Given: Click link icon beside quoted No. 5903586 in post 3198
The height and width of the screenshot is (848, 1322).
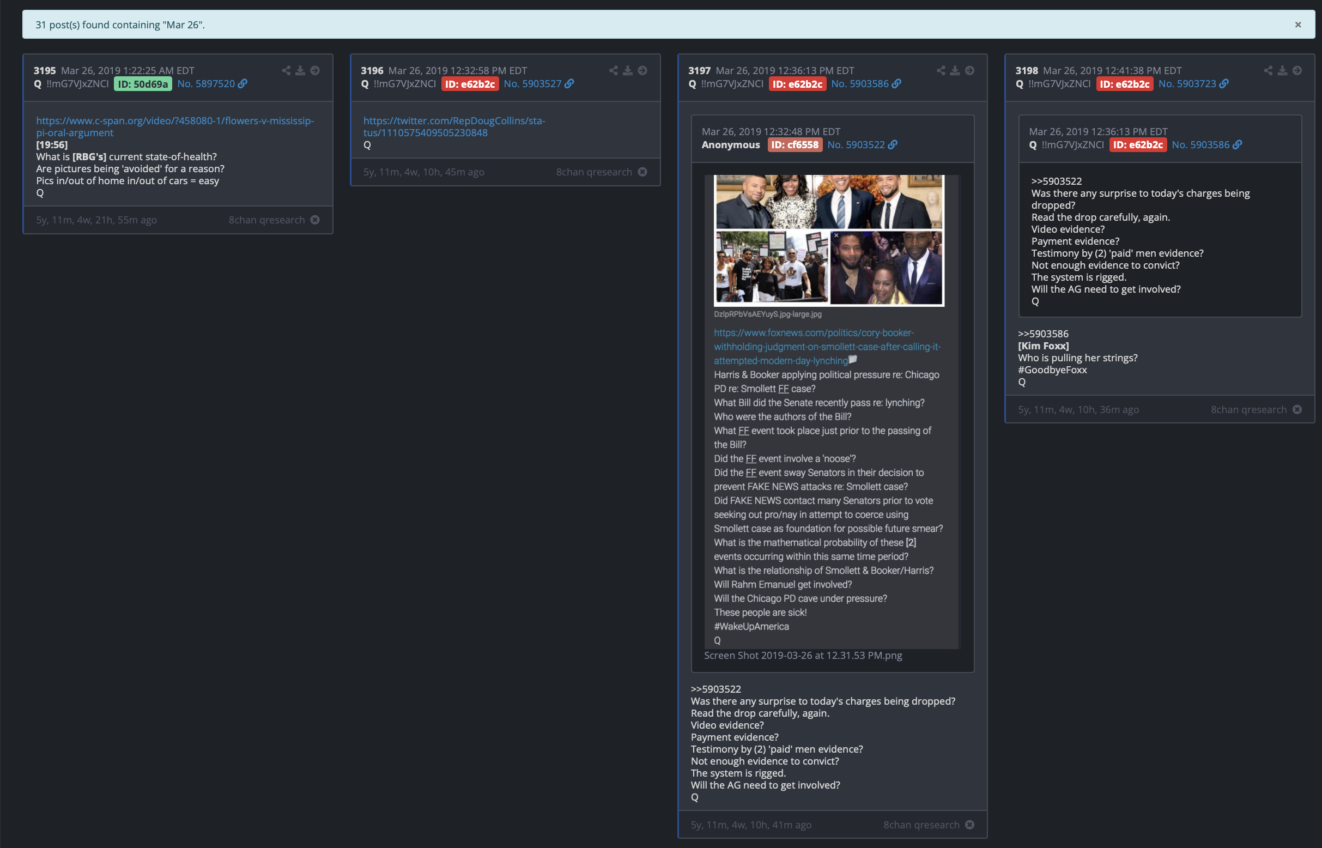Looking at the screenshot, I should [1237, 145].
